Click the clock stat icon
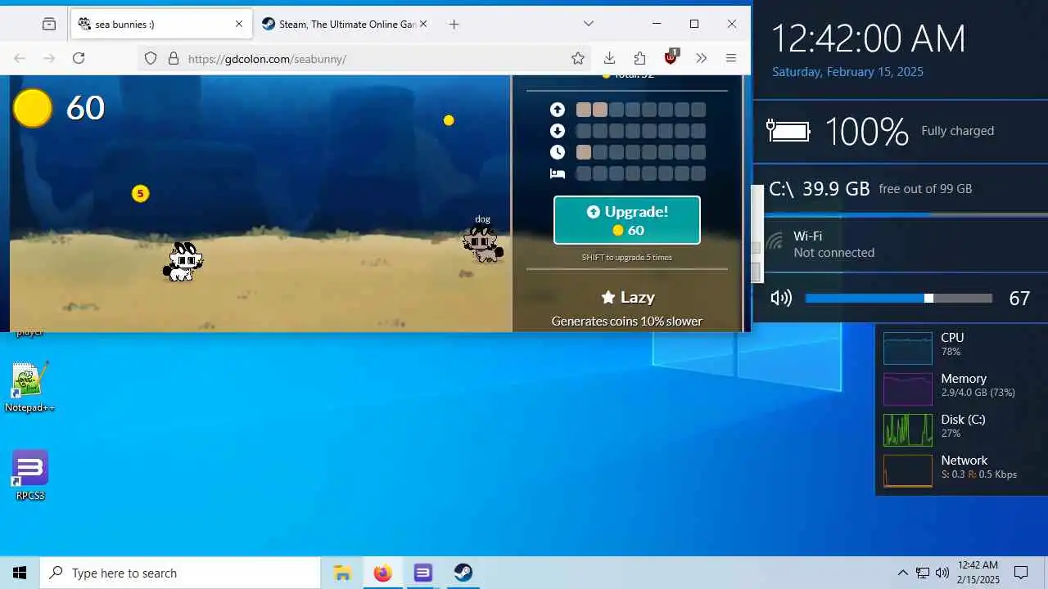This screenshot has width=1048, height=589. [558, 152]
